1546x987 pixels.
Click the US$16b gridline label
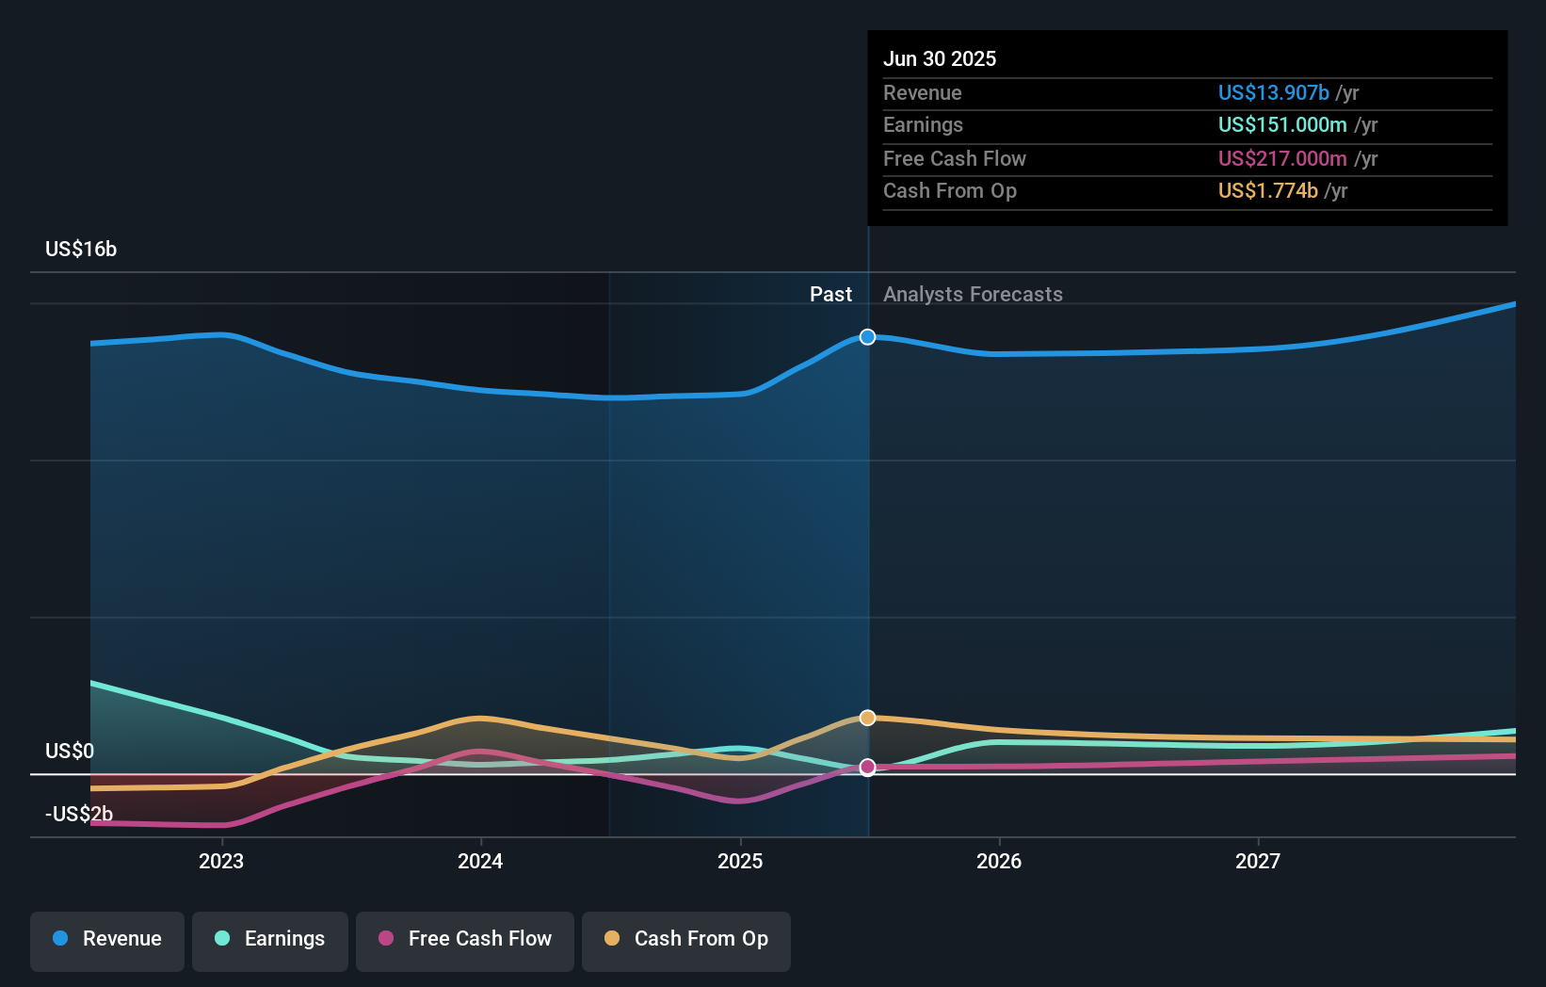click(81, 249)
